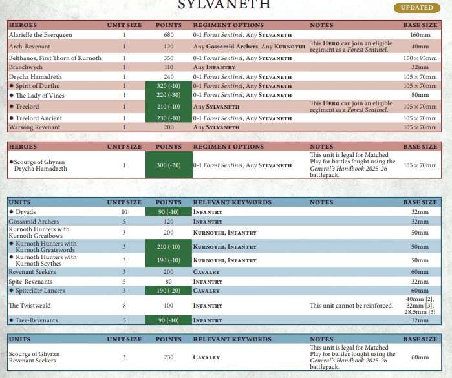The image size is (452, 378).
Task: Click "This unit cannot be reinforced" note
Action: click(x=351, y=306)
